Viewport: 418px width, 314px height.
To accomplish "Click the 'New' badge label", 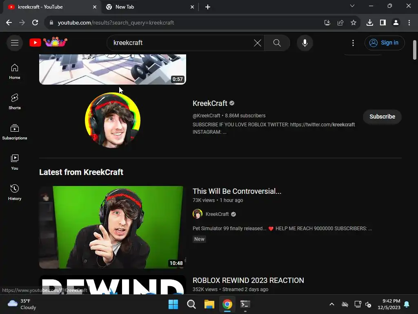I will [x=199, y=239].
